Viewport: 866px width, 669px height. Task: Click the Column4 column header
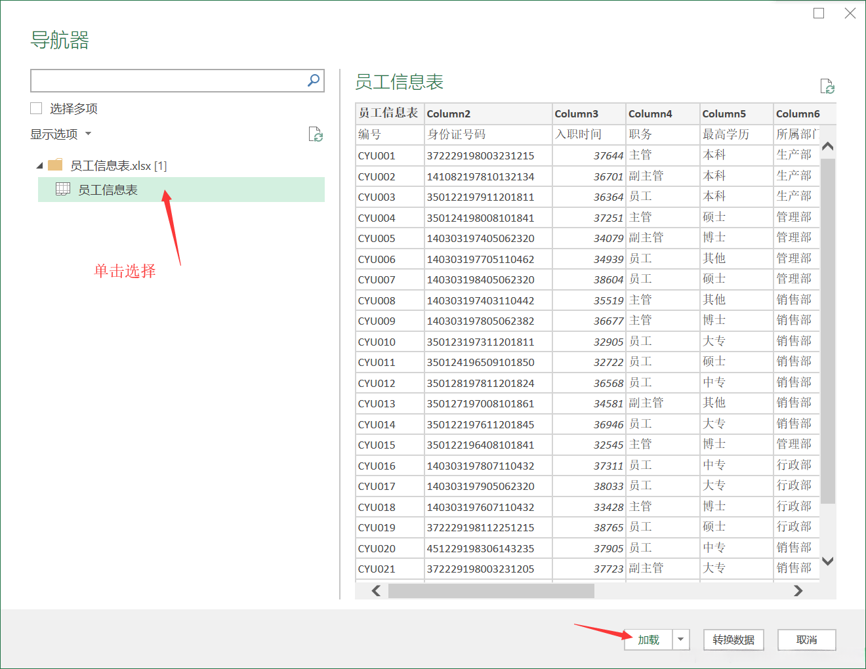click(663, 113)
